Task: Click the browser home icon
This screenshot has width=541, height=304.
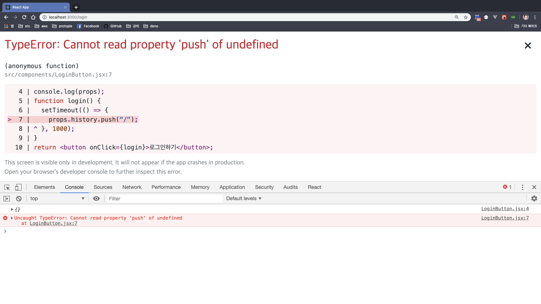Action: point(33,17)
